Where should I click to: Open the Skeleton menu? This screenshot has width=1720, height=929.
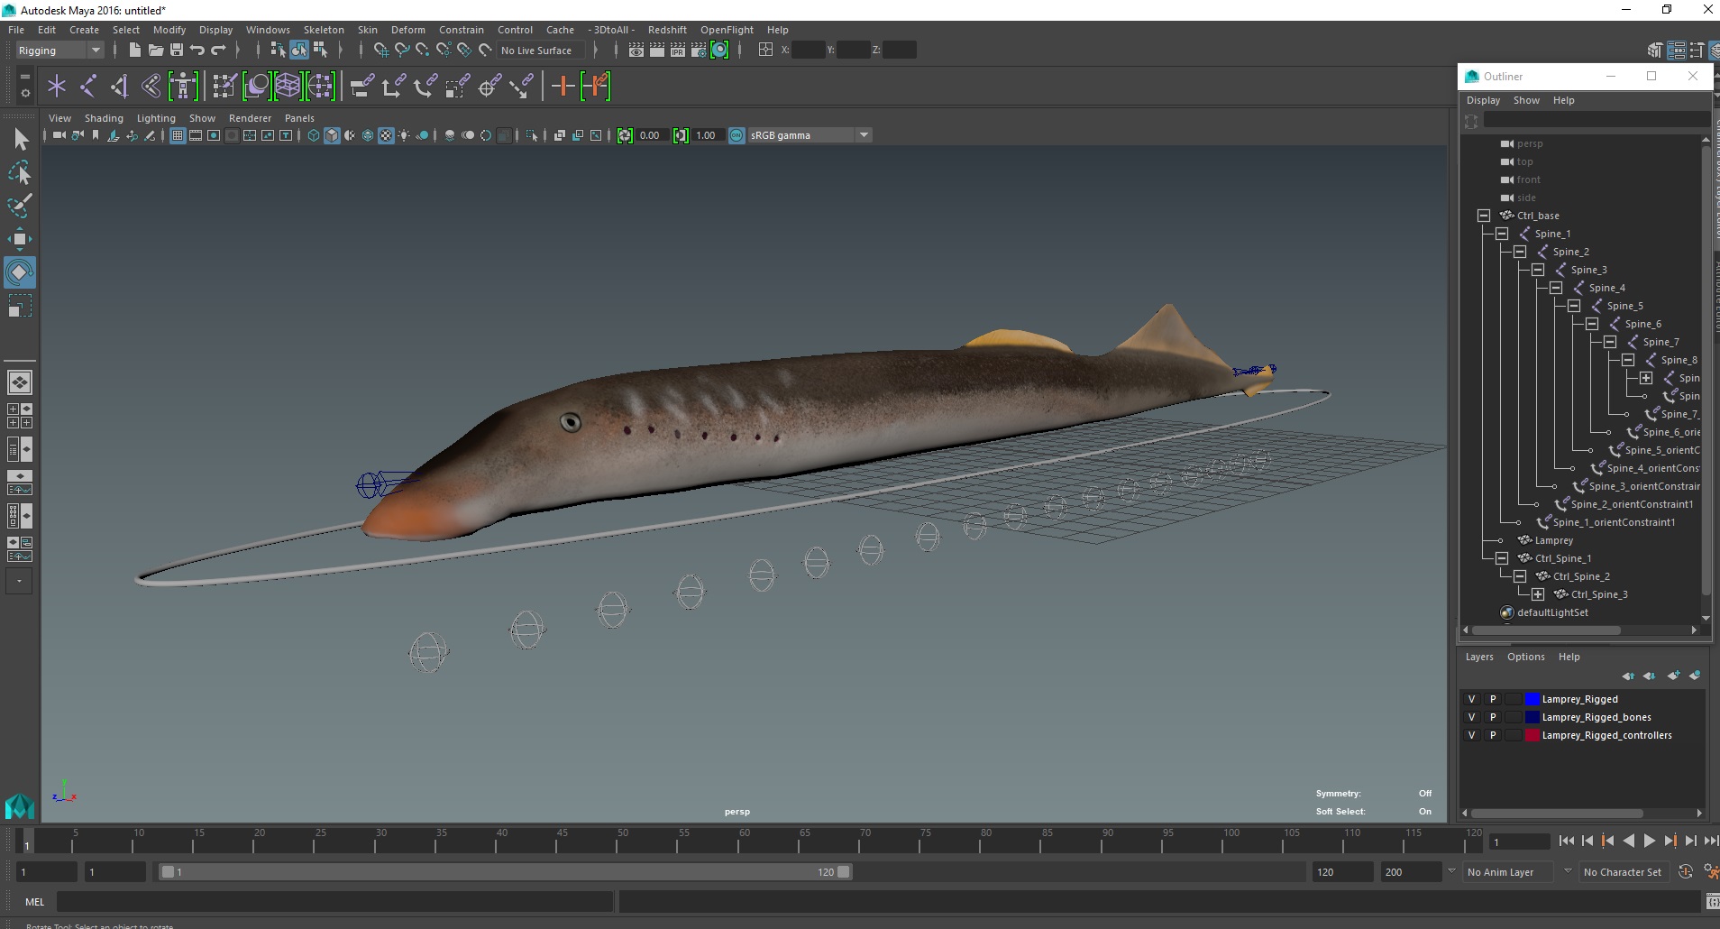(324, 30)
